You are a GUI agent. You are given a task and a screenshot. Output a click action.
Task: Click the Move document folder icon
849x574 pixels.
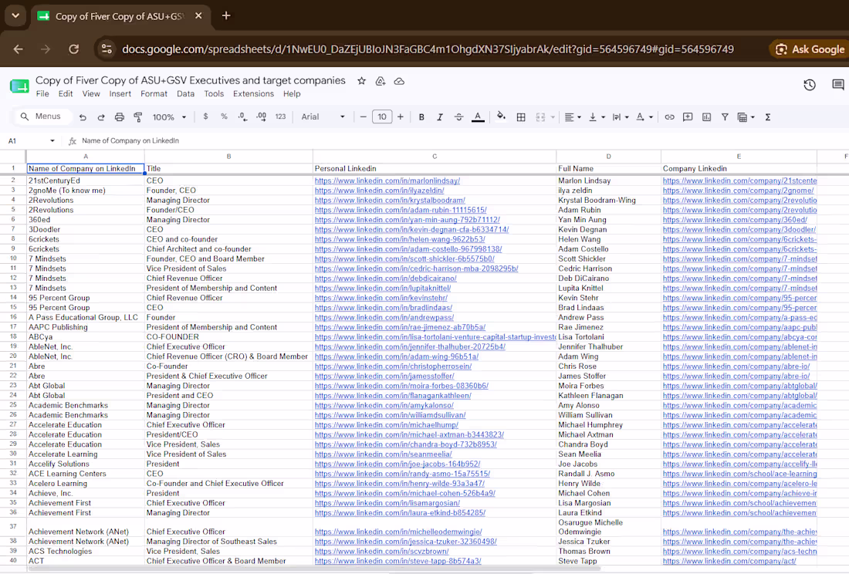tap(380, 81)
